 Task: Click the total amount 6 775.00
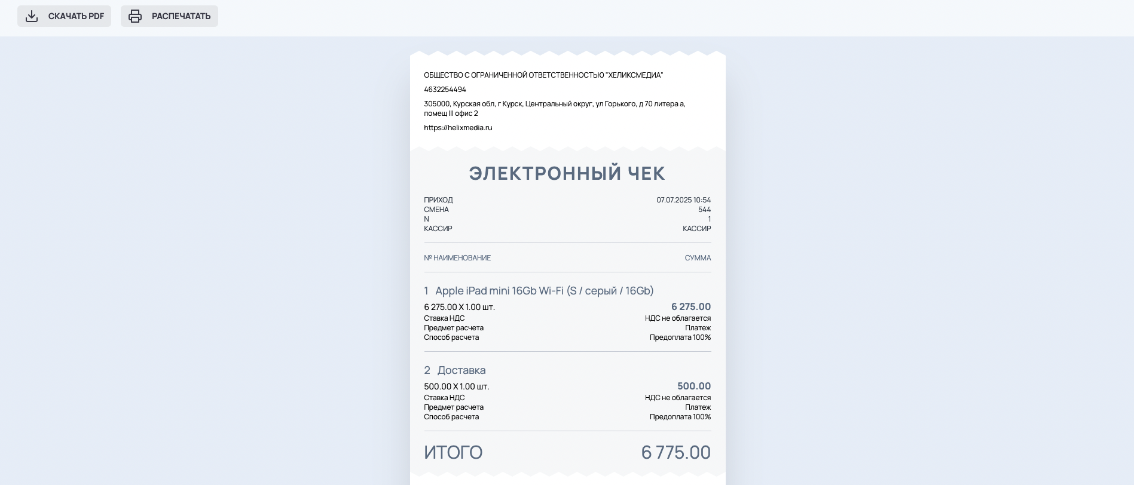(675, 453)
